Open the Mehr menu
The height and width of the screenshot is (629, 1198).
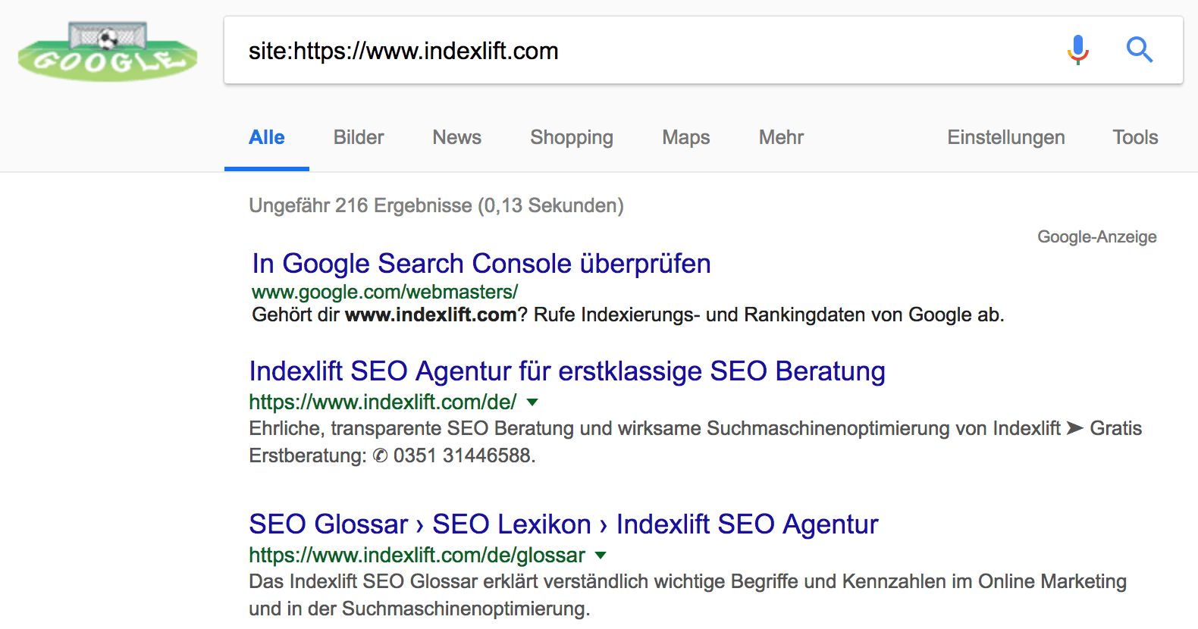pos(781,137)
